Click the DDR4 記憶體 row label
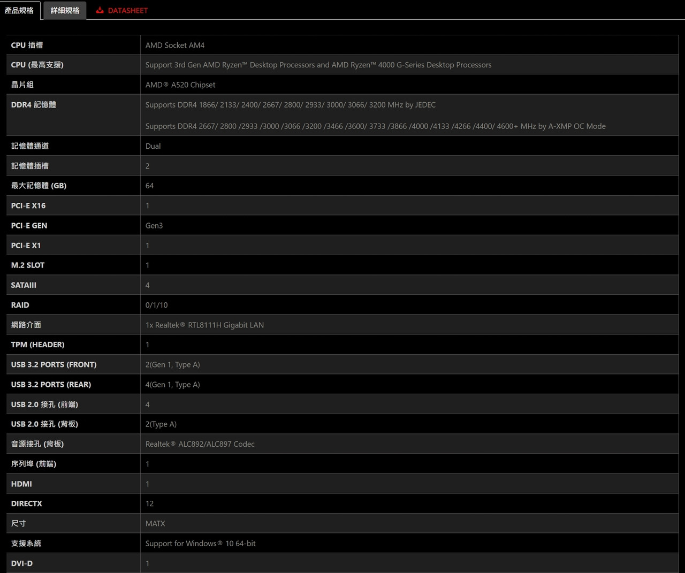Viewport: 685px width, 573px height. tap(33, 105)
